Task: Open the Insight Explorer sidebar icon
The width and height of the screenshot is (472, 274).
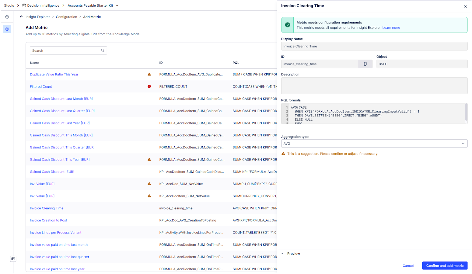Action: tap(7, 29)
